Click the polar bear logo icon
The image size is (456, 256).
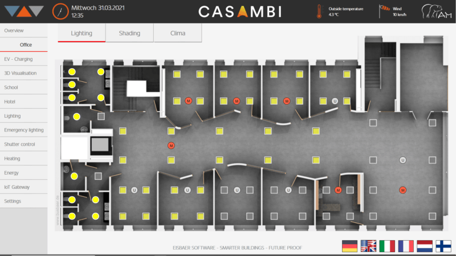coord(437,11)
